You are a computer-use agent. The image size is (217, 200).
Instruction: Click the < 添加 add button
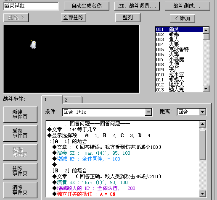tap(183, 18)
